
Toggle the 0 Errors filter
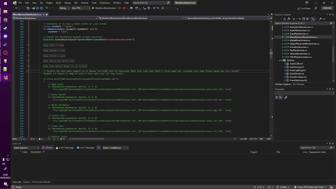(x=48, y=148)
